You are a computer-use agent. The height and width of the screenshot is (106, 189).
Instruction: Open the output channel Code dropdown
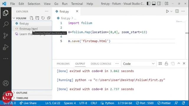pos(139,64)
